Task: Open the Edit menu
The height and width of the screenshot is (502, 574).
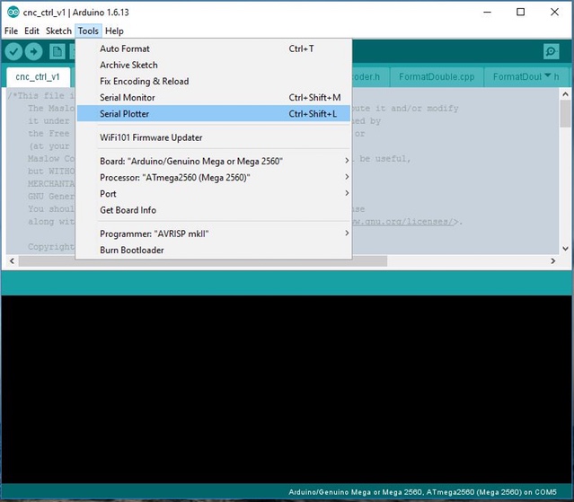Action: pyautogui.click(x=31, y=31)
